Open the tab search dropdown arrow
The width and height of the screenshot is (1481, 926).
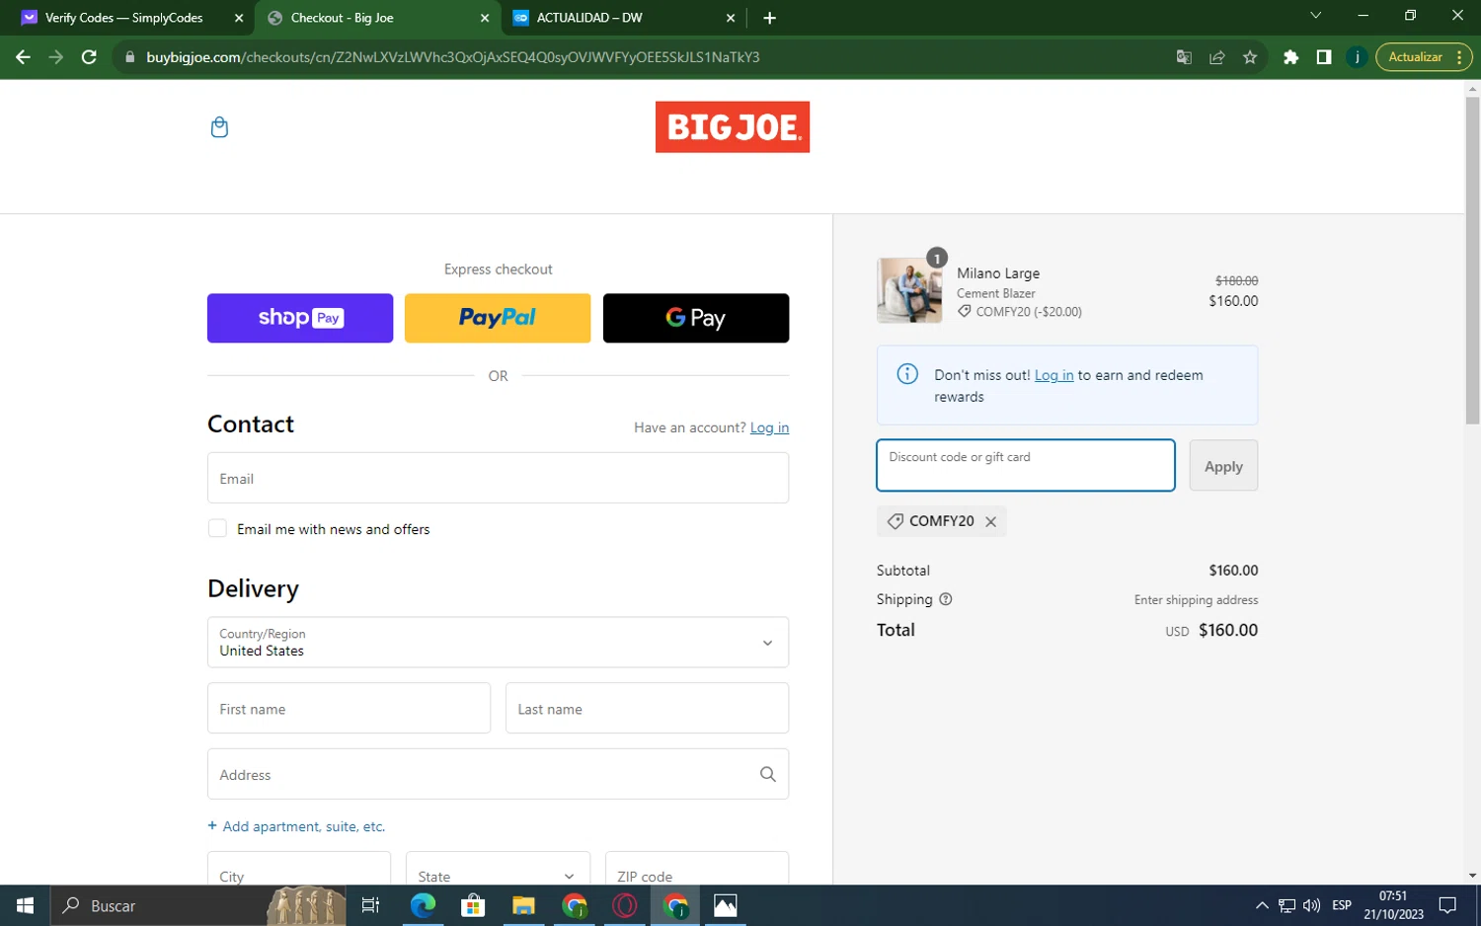1315,16
